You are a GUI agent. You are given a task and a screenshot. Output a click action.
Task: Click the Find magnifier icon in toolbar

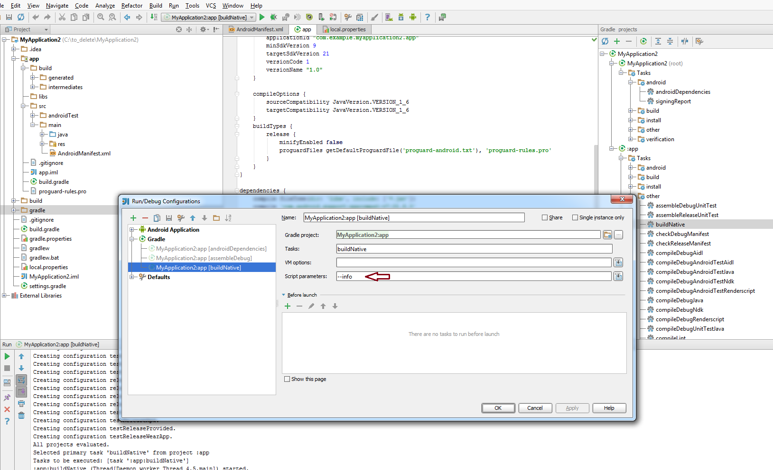pyautogui.click(x=101, y=17)
